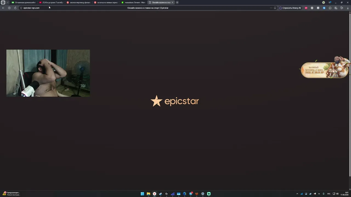Image resolution: width=351 pixels, height=197 pixels.
Task: View site protection shield info
Action: [x=21, y=8]
